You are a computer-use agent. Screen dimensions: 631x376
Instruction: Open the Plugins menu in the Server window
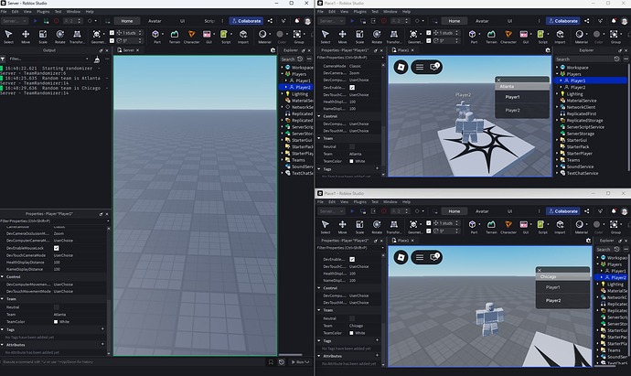point(43,12)
